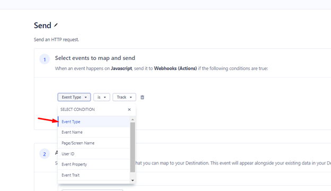Delete the condition with the trash icon
Viewport: 331px width, 191px height.
[142, 97]
